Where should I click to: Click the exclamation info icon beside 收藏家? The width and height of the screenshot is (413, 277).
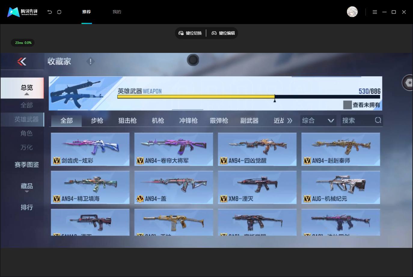click(x=90, y=62)
